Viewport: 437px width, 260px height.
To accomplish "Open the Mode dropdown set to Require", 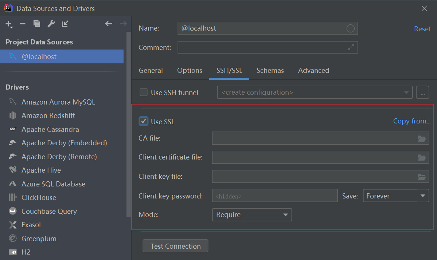I will tap(252, 214).
